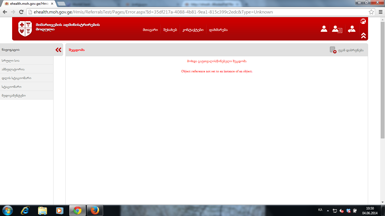Select the დახმარება menu item
This screenshot has width=385, height=216.
click(x=218, y=30)
